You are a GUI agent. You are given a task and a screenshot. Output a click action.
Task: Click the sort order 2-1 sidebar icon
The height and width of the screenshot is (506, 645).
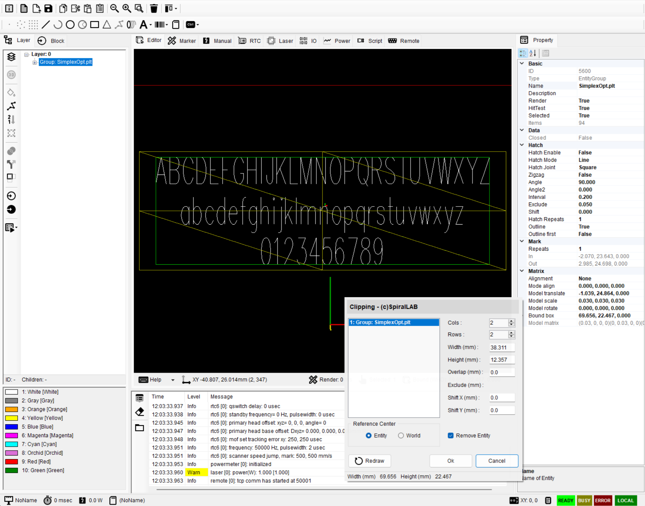click(x=11, y=119)
